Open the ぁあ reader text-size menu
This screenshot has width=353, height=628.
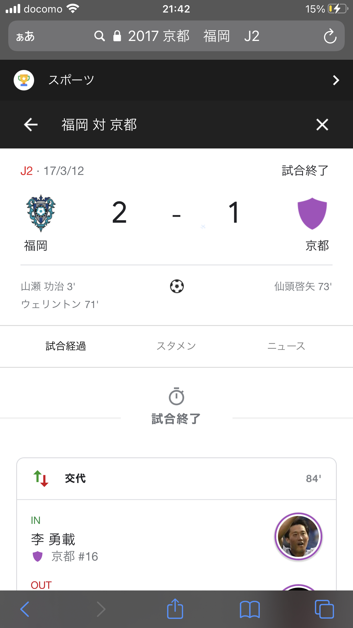pyautogui.click(x=25, y=36)
